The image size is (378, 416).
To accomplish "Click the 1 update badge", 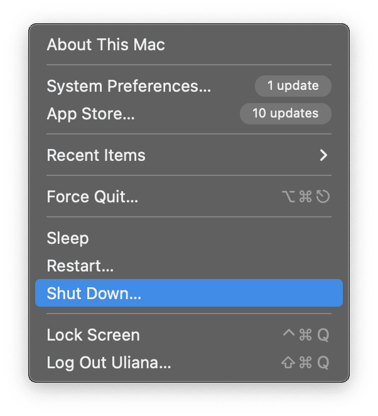I will point(293,86).
